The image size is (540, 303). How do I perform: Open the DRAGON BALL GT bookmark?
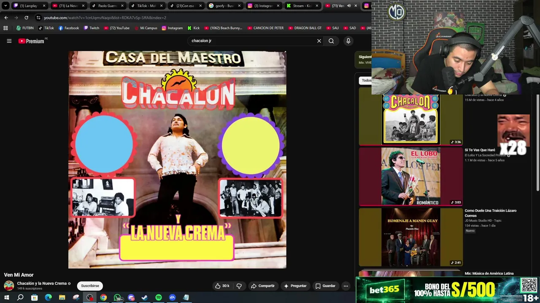(305, 28)
